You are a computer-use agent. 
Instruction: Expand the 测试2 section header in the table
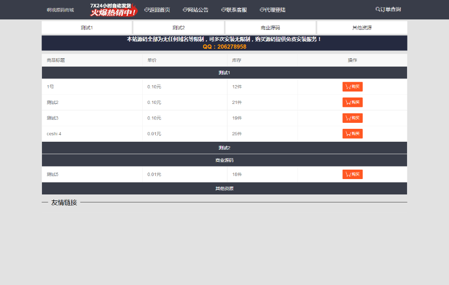pos(224,148)
